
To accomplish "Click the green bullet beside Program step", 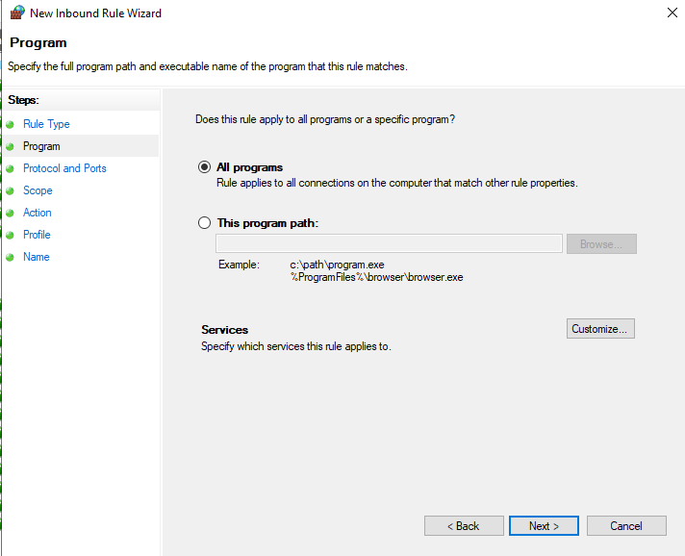I will click(11, 146).
